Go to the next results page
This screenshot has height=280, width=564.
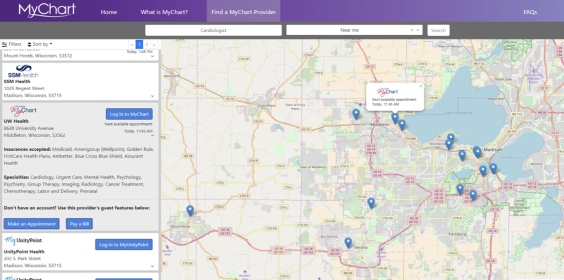pos(154,45)
